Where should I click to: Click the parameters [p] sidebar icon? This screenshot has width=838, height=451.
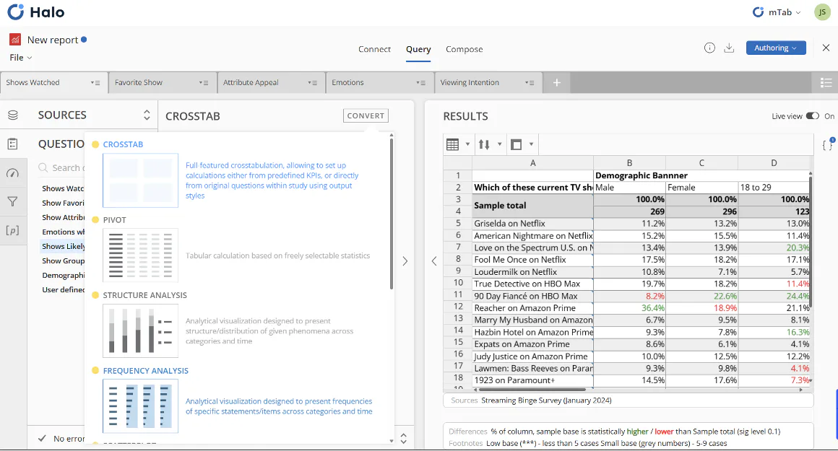pos(12,231)
